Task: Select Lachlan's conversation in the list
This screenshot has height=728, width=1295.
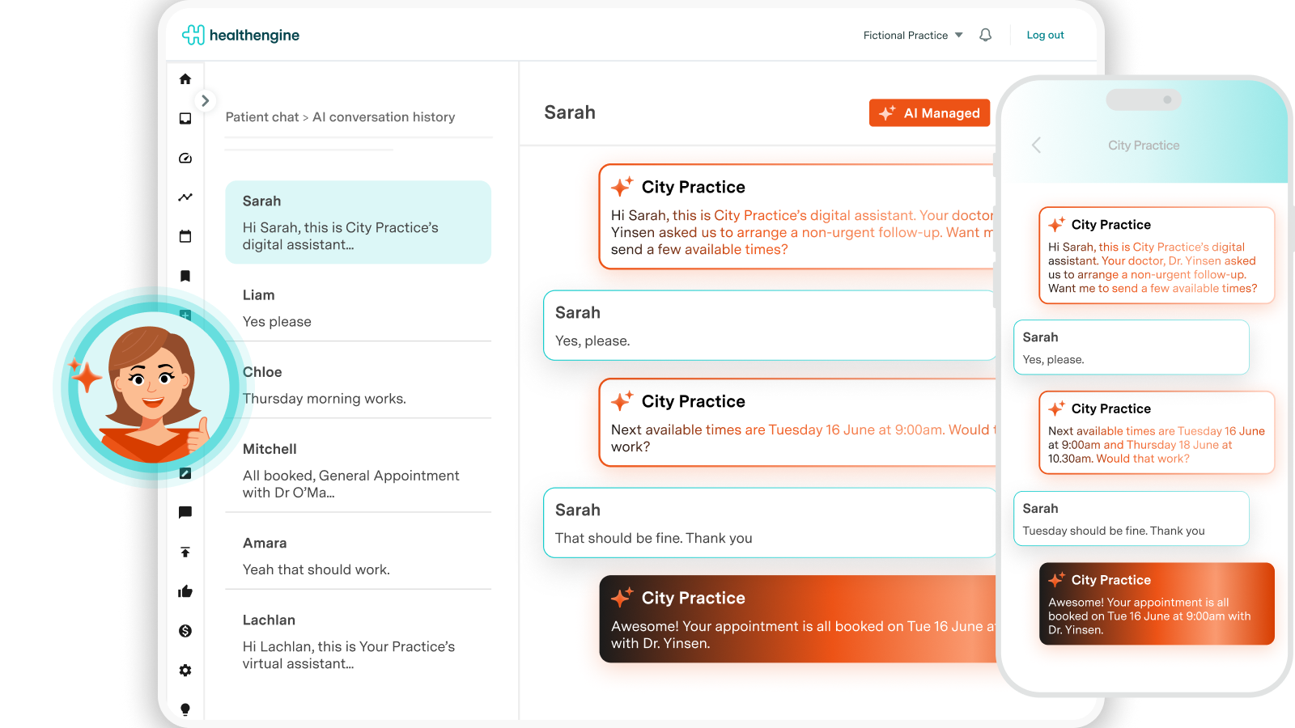Action: (359, 641)
